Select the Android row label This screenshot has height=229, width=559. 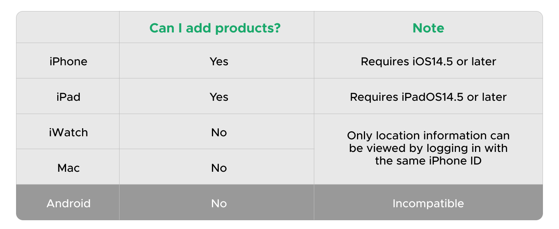point(68,203)
